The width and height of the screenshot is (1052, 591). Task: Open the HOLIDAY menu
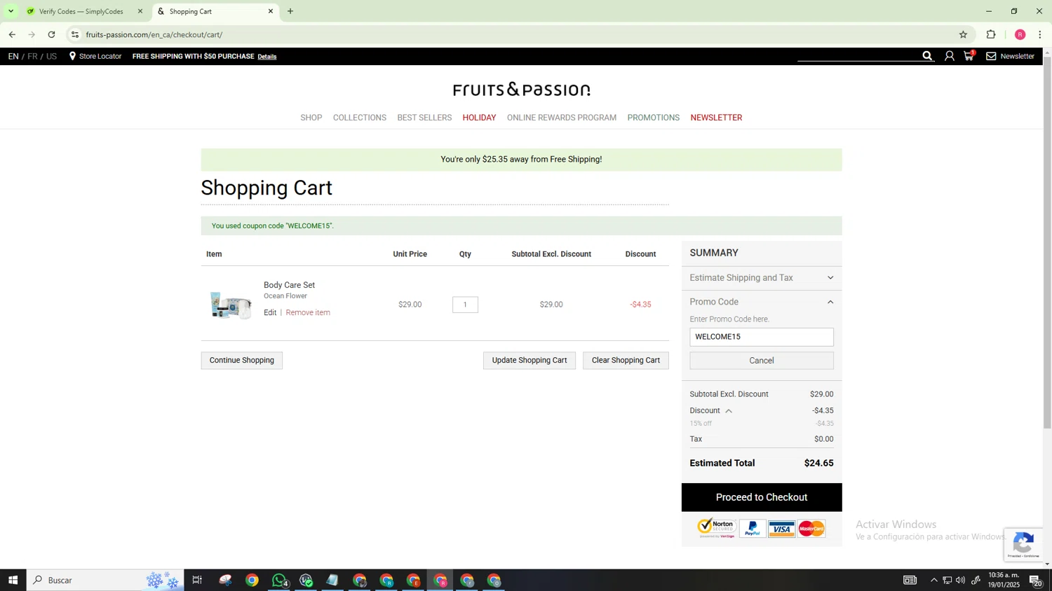pos(479,118)
